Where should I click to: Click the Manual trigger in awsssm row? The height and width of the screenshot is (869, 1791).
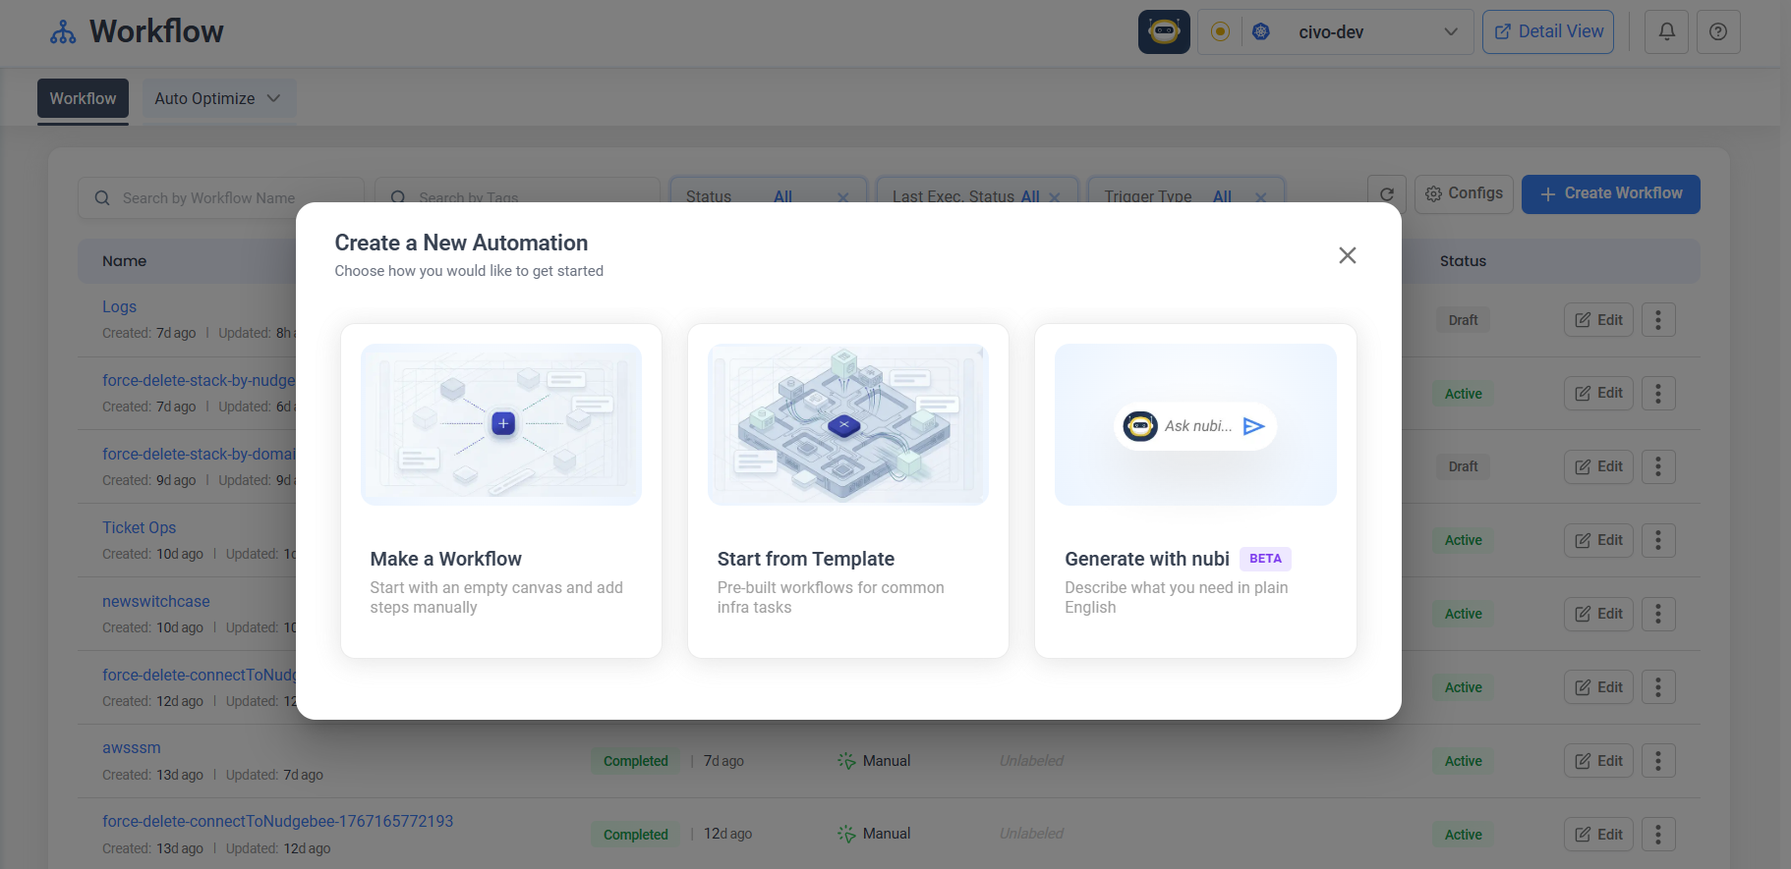coord(874,761)
